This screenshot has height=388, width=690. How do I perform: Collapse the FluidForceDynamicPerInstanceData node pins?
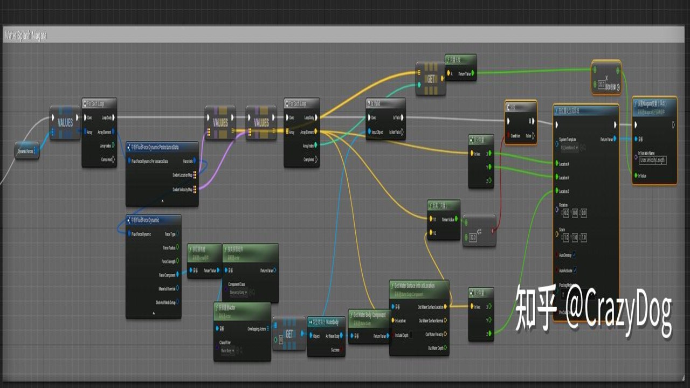(x=162, y=201)
